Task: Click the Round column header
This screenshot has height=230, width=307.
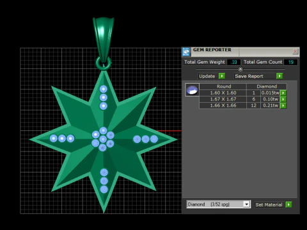Action: point(224,86)
